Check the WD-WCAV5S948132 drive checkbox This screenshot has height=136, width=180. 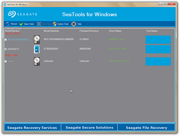[x=6, y=40]
